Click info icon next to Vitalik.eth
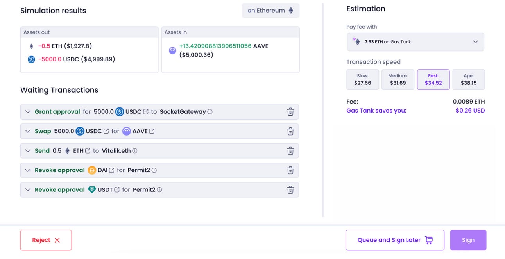 coord(135,151)
